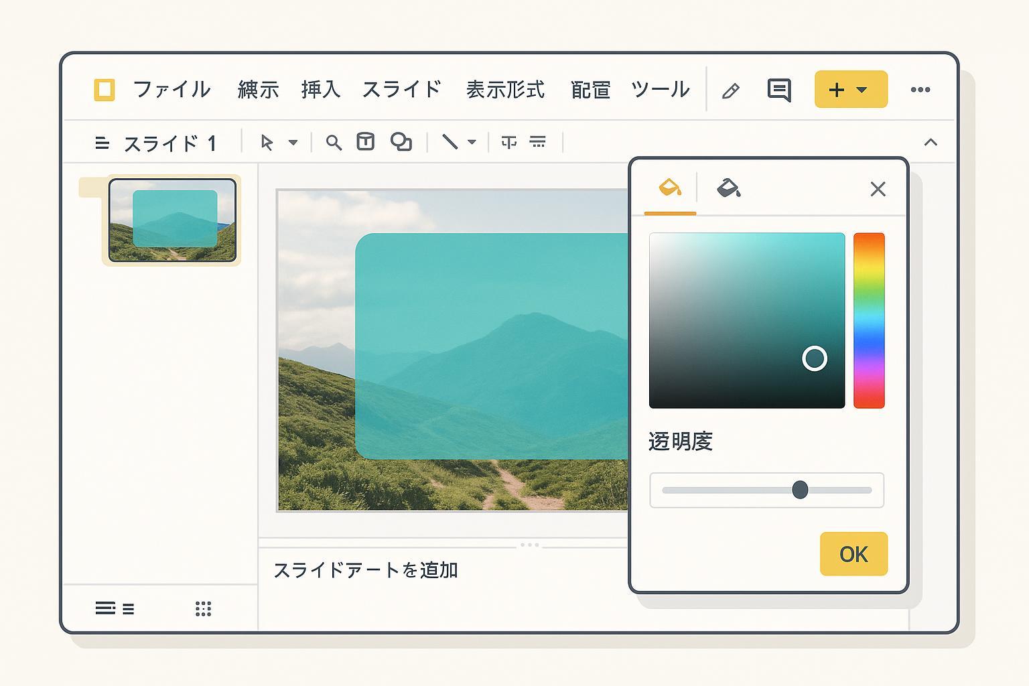This screenshot has width=1029, height=686.
Task: Select the shape tool icon
Action: pyautogui.click(x=401, y=142)
